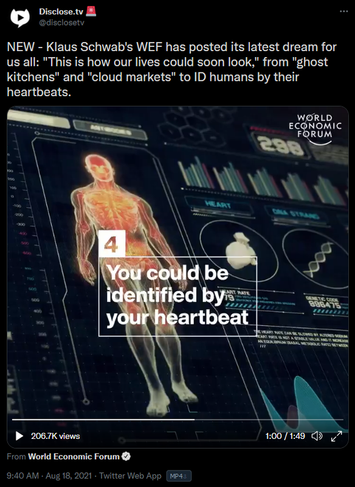Open the 9:40 AM Aug 18, 2021 timestamp

point(49,476)
